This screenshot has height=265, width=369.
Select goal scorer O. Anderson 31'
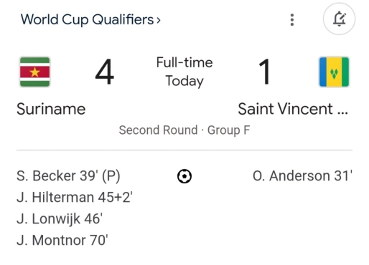pos(302,176)
